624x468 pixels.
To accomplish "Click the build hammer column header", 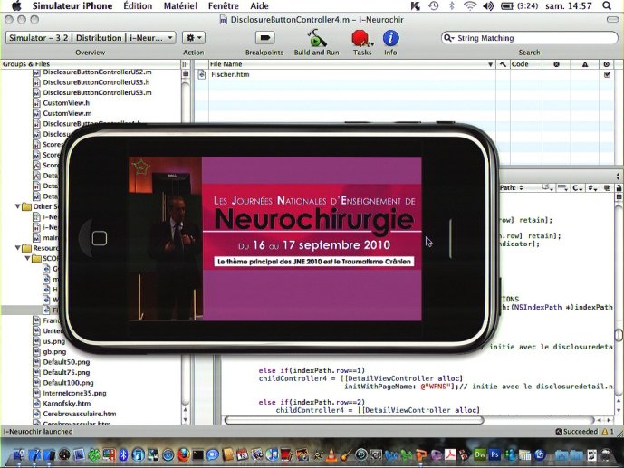I will click(503, 64).
